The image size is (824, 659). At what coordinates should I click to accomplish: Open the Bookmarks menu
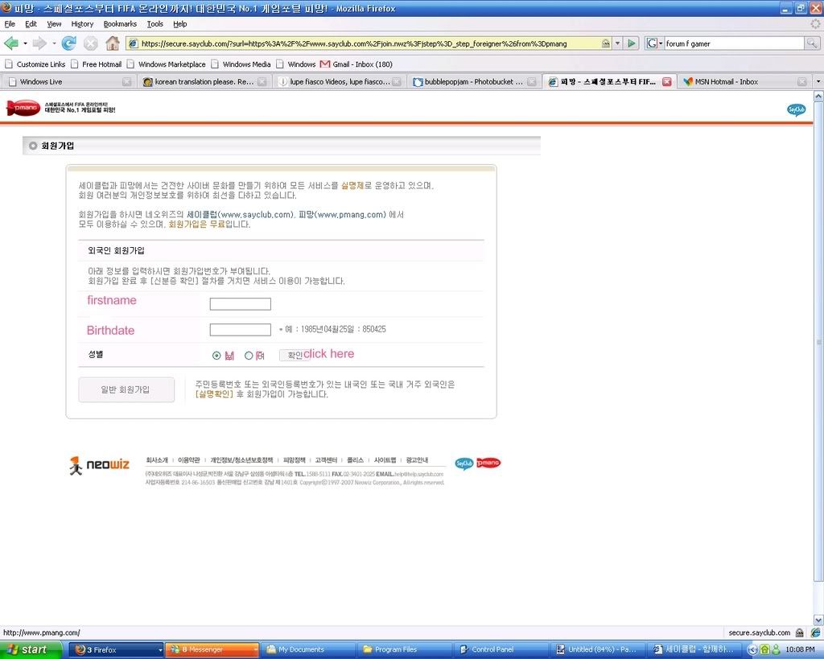[x=120, y=24]
